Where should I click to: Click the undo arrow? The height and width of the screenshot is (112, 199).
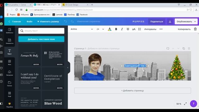coord(65,21)
